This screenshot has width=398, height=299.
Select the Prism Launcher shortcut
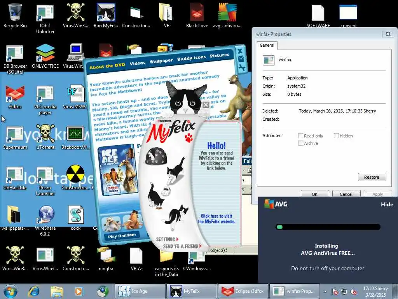pos(45,181)
